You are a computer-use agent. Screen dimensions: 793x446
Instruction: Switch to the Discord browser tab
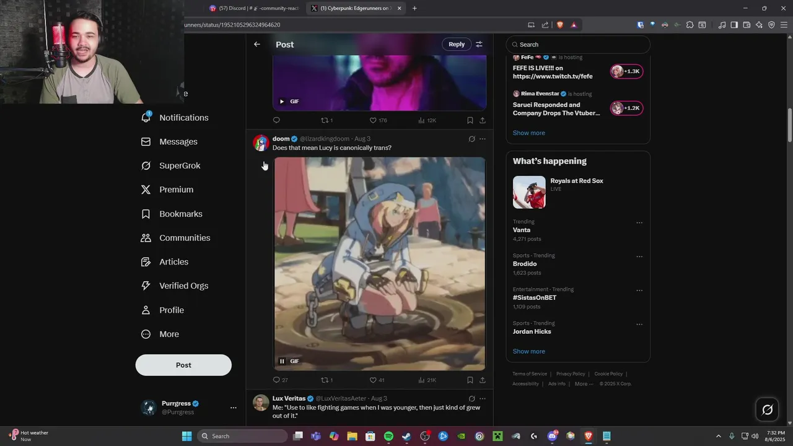(254, 8)
